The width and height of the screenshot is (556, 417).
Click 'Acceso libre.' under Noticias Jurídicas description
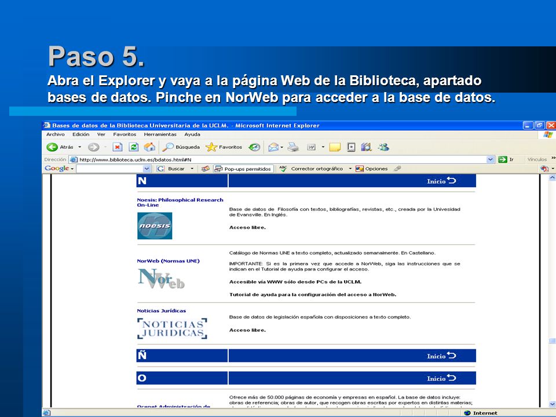click(247, 330)
